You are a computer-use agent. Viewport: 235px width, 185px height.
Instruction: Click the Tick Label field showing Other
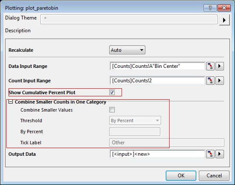click(x=167, y=143)
